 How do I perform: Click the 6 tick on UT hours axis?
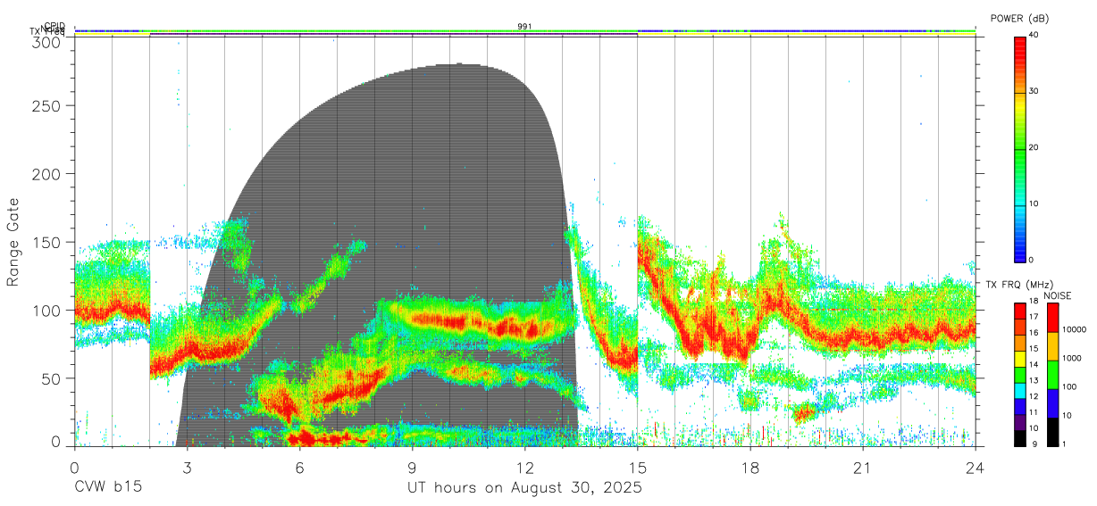[x=300, y=468]
